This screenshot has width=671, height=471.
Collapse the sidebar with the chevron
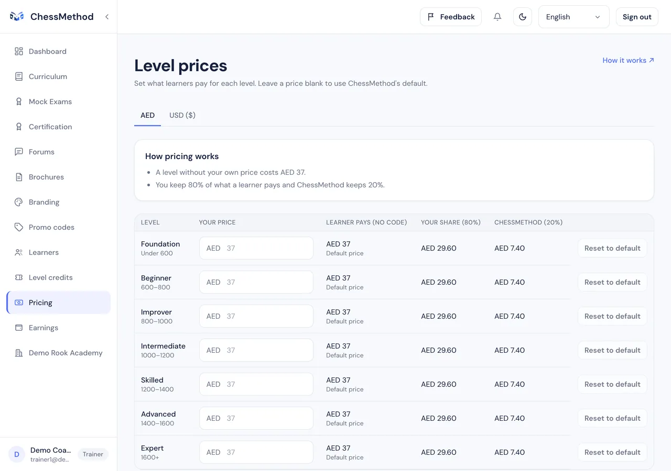coord(107,17)
